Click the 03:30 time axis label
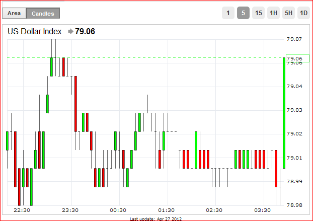This screenshot has width=313, height=221. (x=262, y=210)
